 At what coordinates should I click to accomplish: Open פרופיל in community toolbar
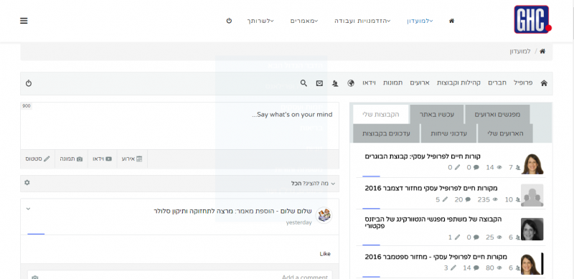pyautogui.click(x=523, y=82)
